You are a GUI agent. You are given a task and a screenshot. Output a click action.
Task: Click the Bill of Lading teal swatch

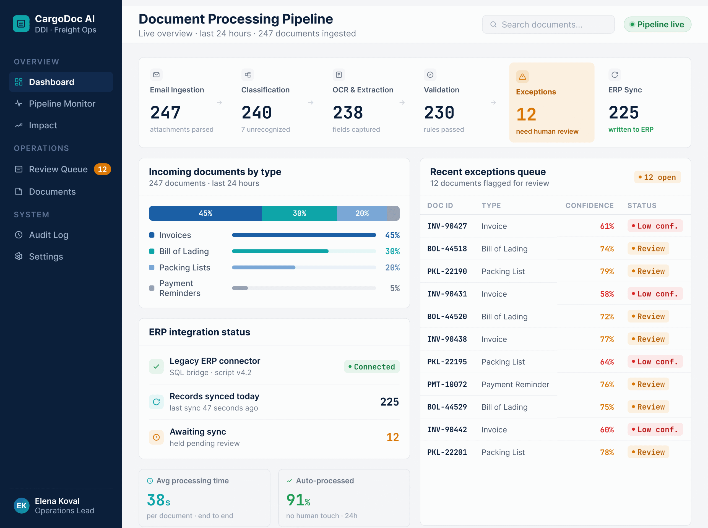tap(152, 251)
